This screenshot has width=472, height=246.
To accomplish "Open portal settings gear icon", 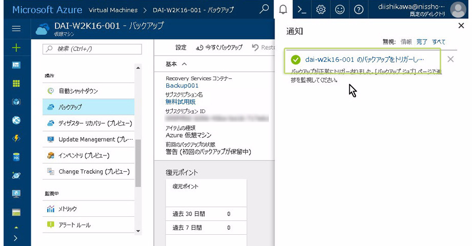I will coord(321,9).
